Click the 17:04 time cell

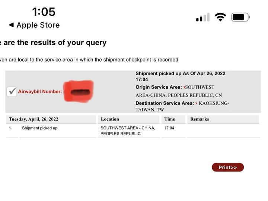point(169,128)
